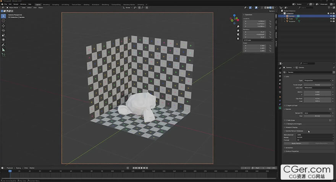This screenshot has height=182, width=336.
Task: Click the Apply Sensor button
Action: (296, 143)
